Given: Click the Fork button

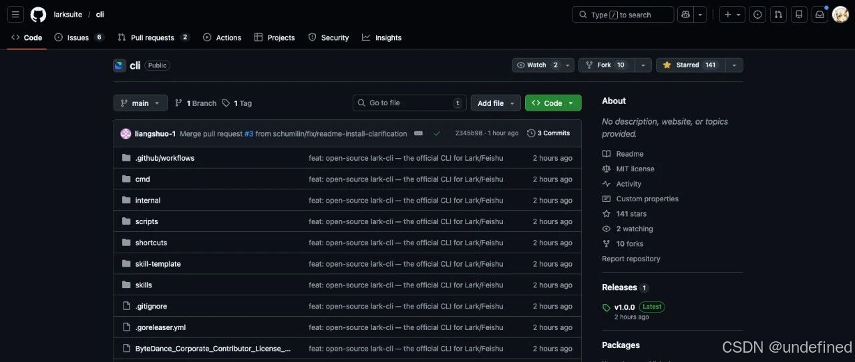Looking at the screenshot, I should [605, 65].
